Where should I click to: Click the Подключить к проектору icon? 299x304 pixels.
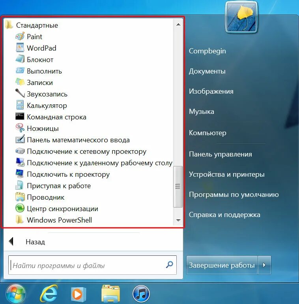click(20, 174)
